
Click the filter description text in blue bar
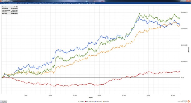coord(47,3)
